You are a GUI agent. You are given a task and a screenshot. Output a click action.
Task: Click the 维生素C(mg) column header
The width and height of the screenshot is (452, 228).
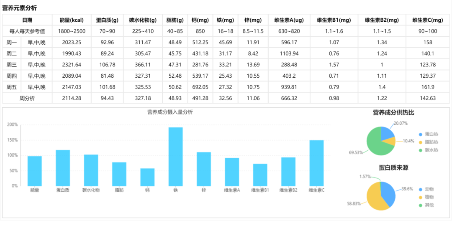(x=427, y=20)
